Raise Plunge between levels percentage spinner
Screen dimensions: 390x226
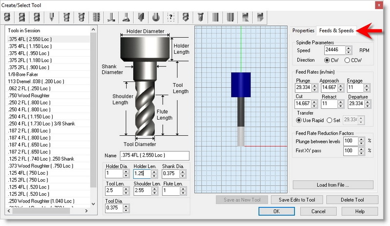(x=362, y=139)
